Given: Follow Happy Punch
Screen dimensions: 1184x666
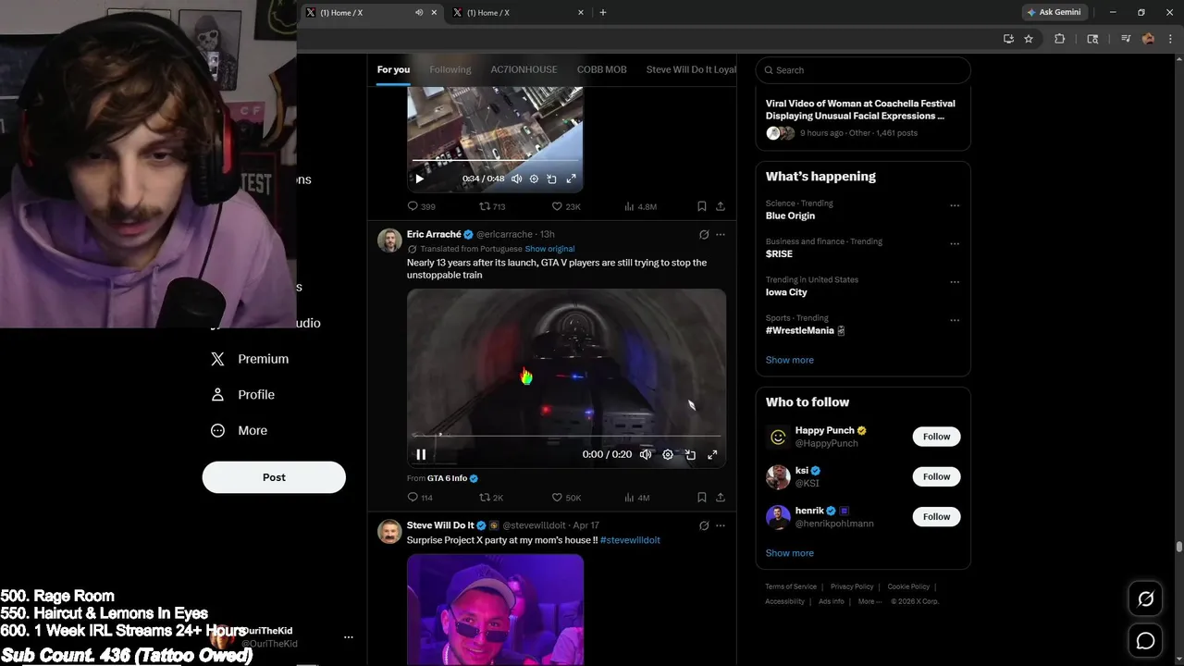Looking at the screenshot, I should (936, 437).
